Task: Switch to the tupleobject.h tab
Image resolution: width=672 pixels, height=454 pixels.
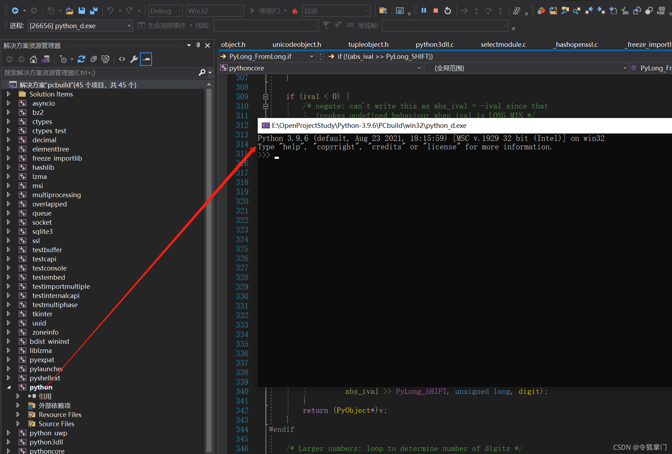Action: click(x=368, y=44)
